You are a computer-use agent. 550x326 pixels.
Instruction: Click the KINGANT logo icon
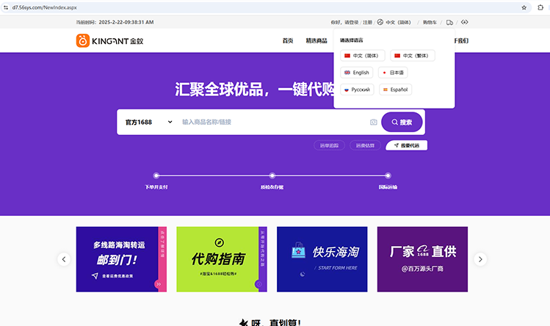[x=83, y=41]
